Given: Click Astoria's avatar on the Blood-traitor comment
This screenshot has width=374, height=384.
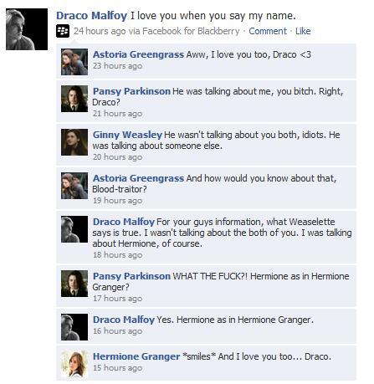Looking at the screenshot, I should (74, 186).
